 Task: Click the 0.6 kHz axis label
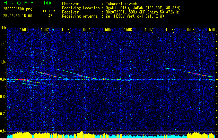coord(3,131)
